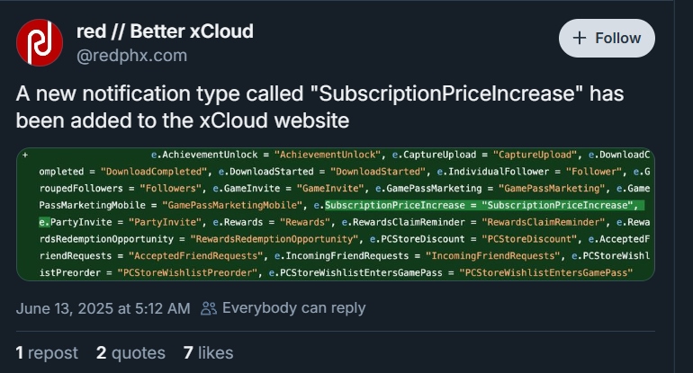Follow the Better xCloud account
Screen dimensions: 693x373
coord(607,38)
